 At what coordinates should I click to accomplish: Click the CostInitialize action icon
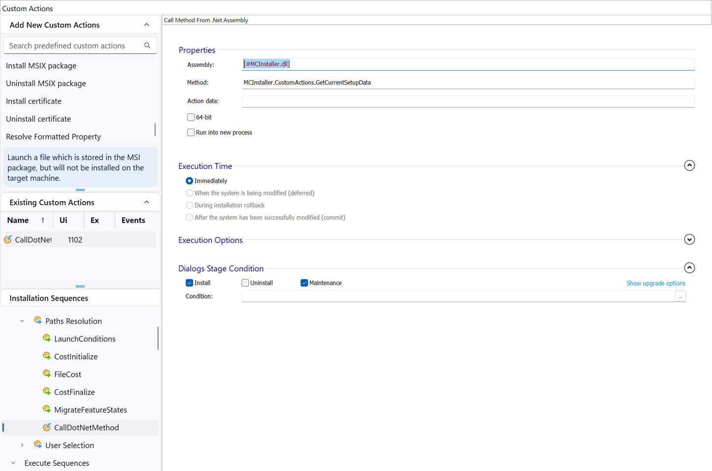47,356
